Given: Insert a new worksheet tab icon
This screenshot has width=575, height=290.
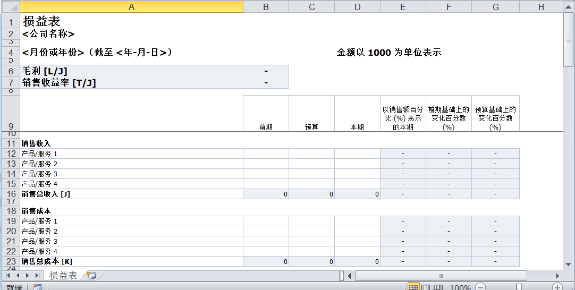Looking at the screenshot, I should [x=91, y=275].
